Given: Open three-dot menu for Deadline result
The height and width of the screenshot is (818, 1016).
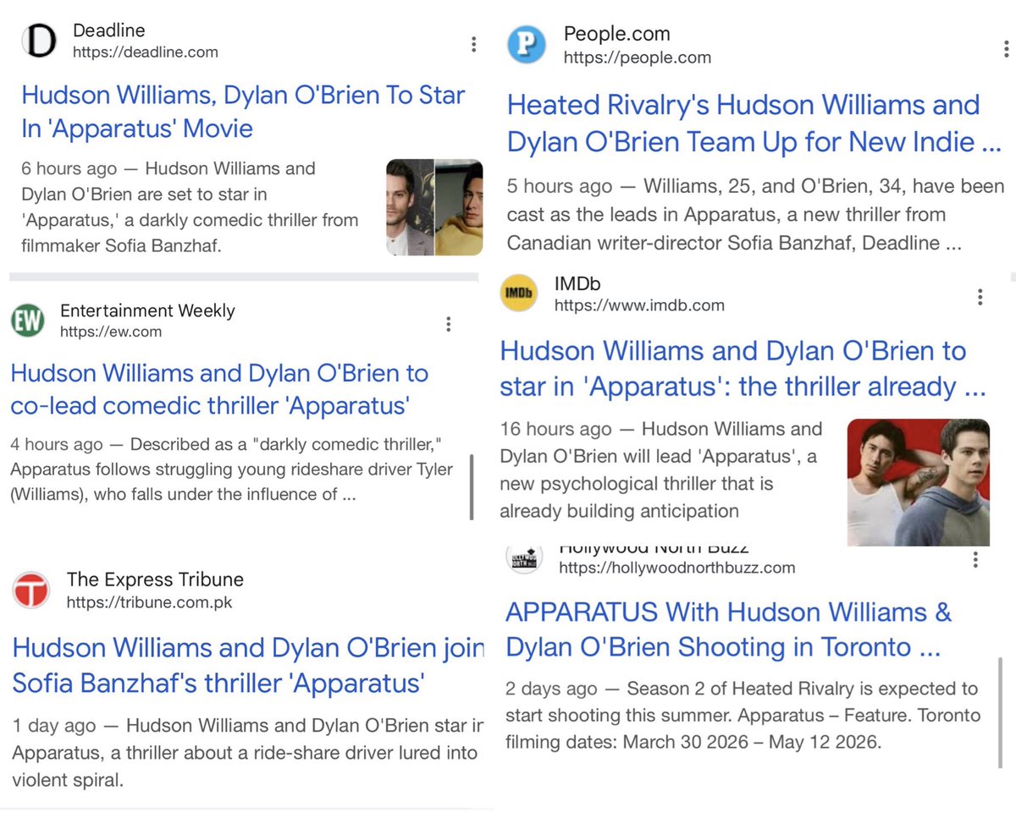Looking at the screenshot, I should [x=473, y=44].
